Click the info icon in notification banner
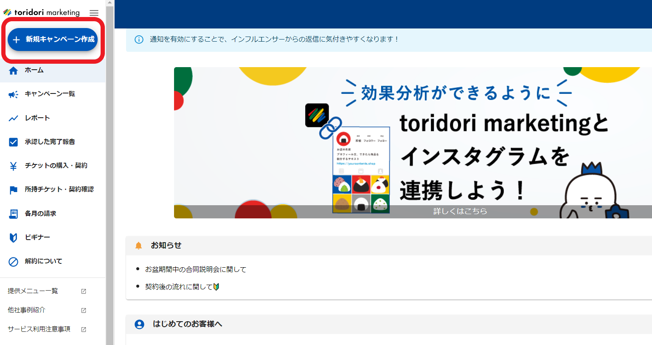 coord(139,40)
